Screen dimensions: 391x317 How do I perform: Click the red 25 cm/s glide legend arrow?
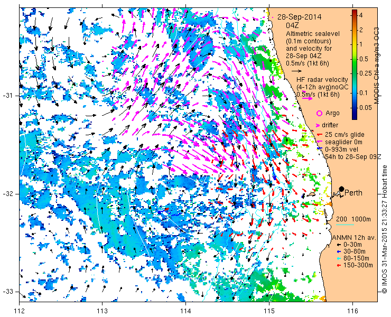pos(319,135)
